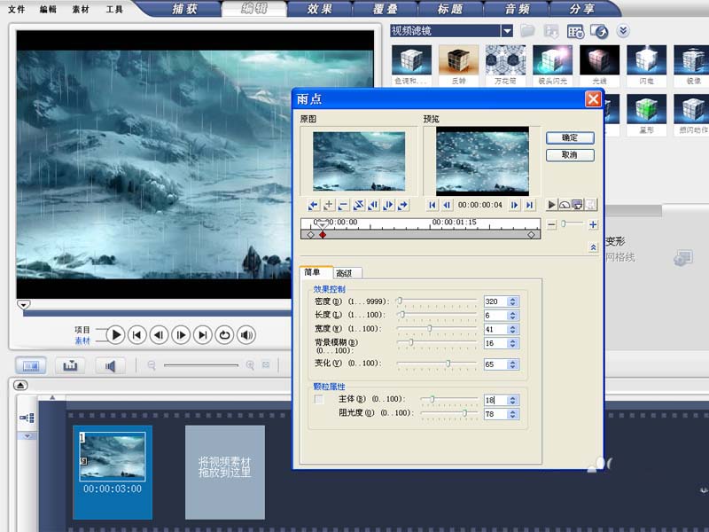Open the 效果 step tab
Image resolution: width=709 pixels, height=532 pixels.
tap(320, 9)
